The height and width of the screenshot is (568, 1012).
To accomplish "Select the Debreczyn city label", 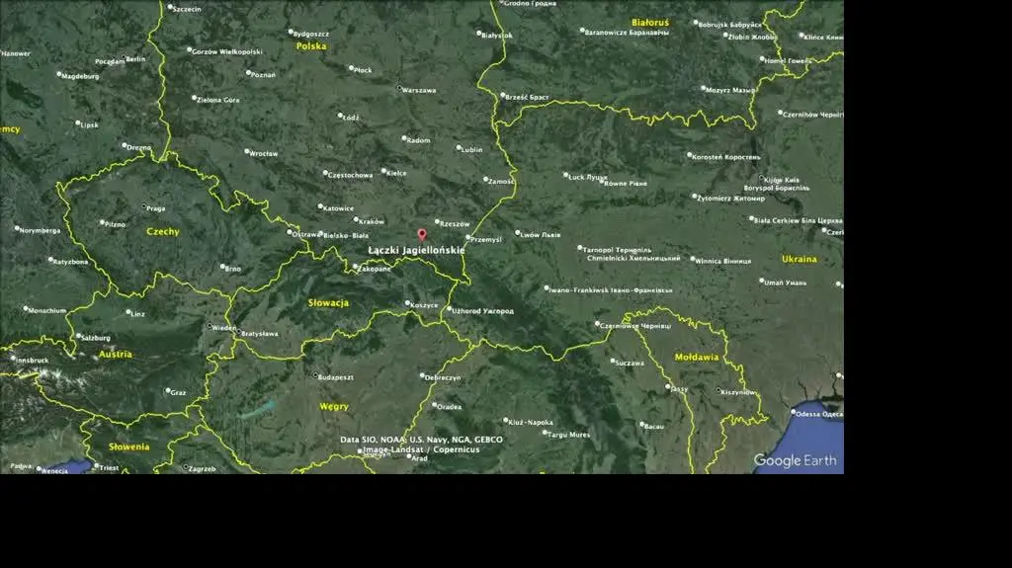I will [443, 377].
